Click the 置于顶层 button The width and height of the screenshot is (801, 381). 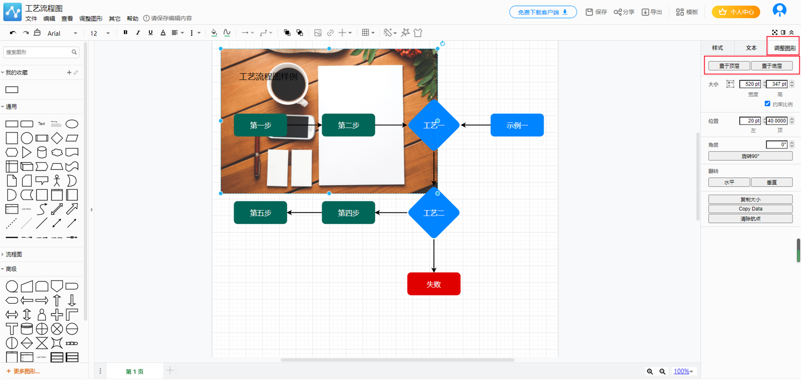coord(729,66)
